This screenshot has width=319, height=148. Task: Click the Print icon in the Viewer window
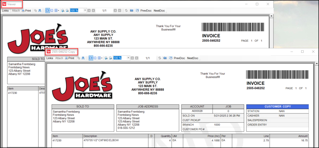(26, 11)
